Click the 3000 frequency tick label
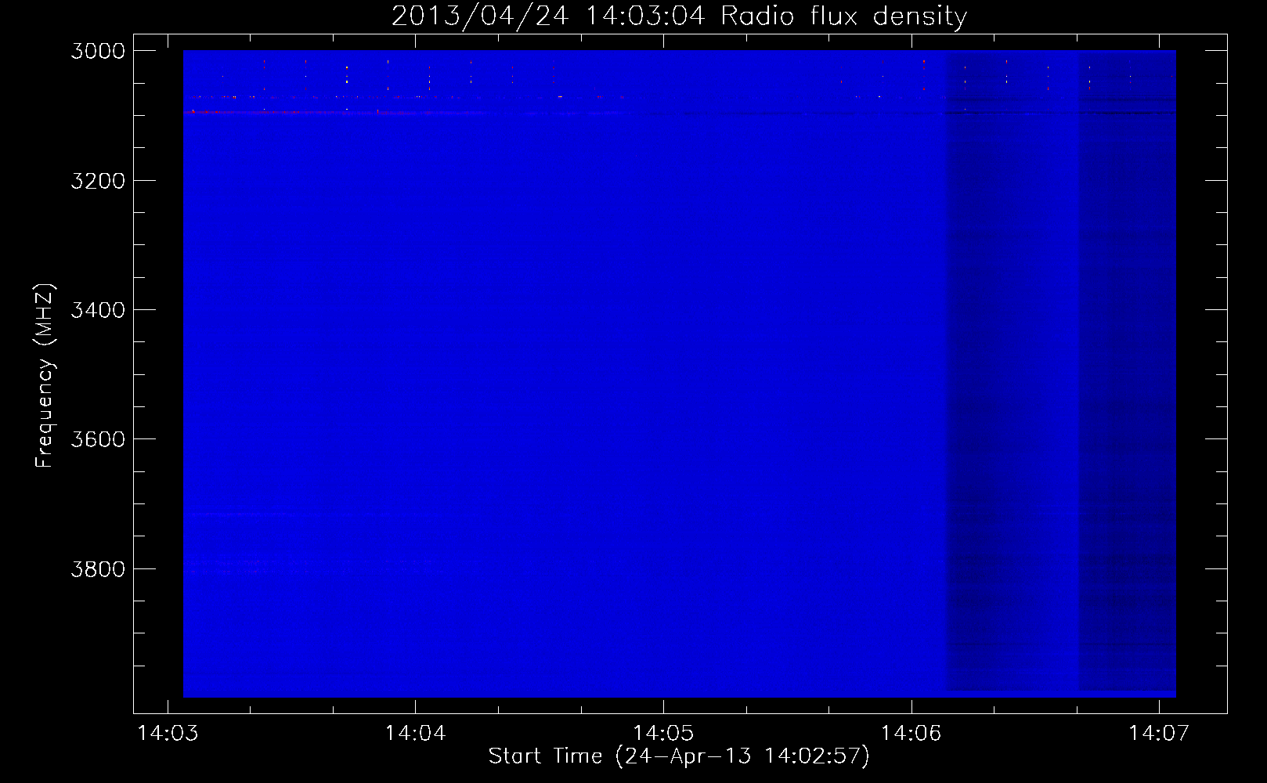 pos(98,51)
